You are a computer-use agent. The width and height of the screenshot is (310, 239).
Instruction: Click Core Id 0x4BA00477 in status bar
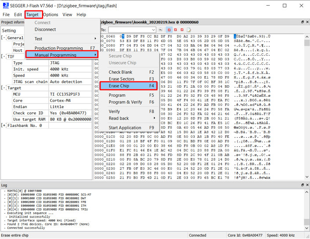245,235
